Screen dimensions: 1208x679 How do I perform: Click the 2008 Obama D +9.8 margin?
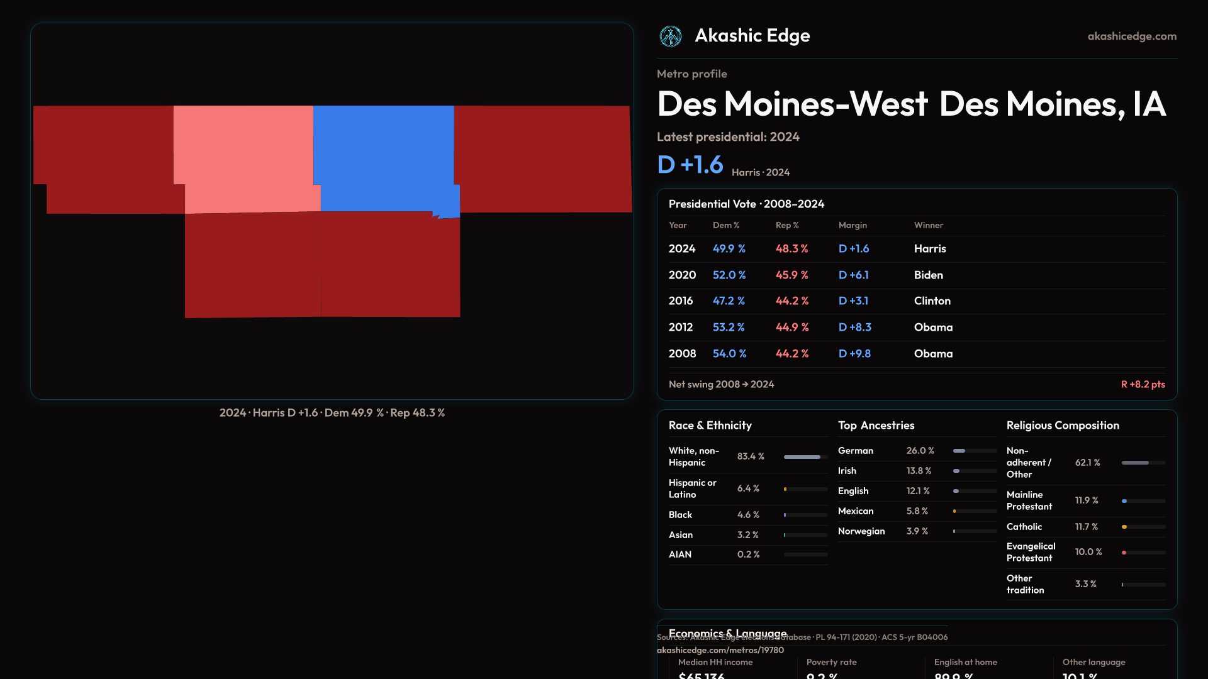click(x=854, y=354)
